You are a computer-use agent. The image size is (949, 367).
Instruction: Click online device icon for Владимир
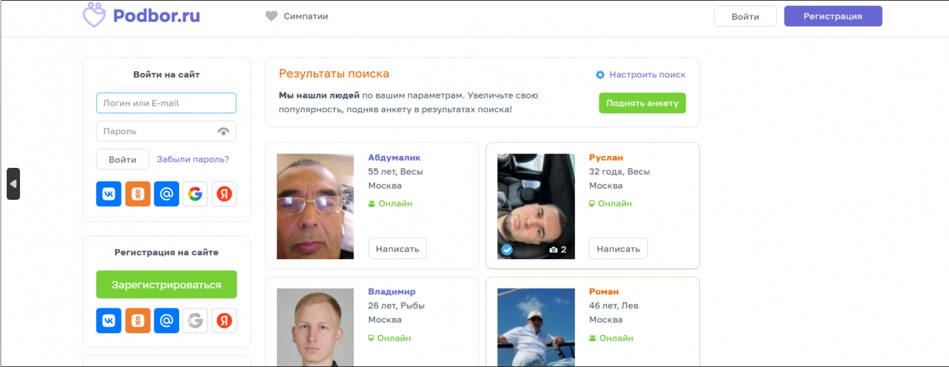click(x=372, y=338)
